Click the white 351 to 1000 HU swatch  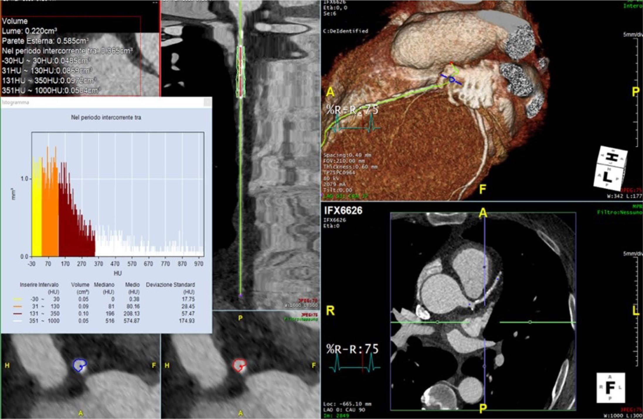(18, 321)
